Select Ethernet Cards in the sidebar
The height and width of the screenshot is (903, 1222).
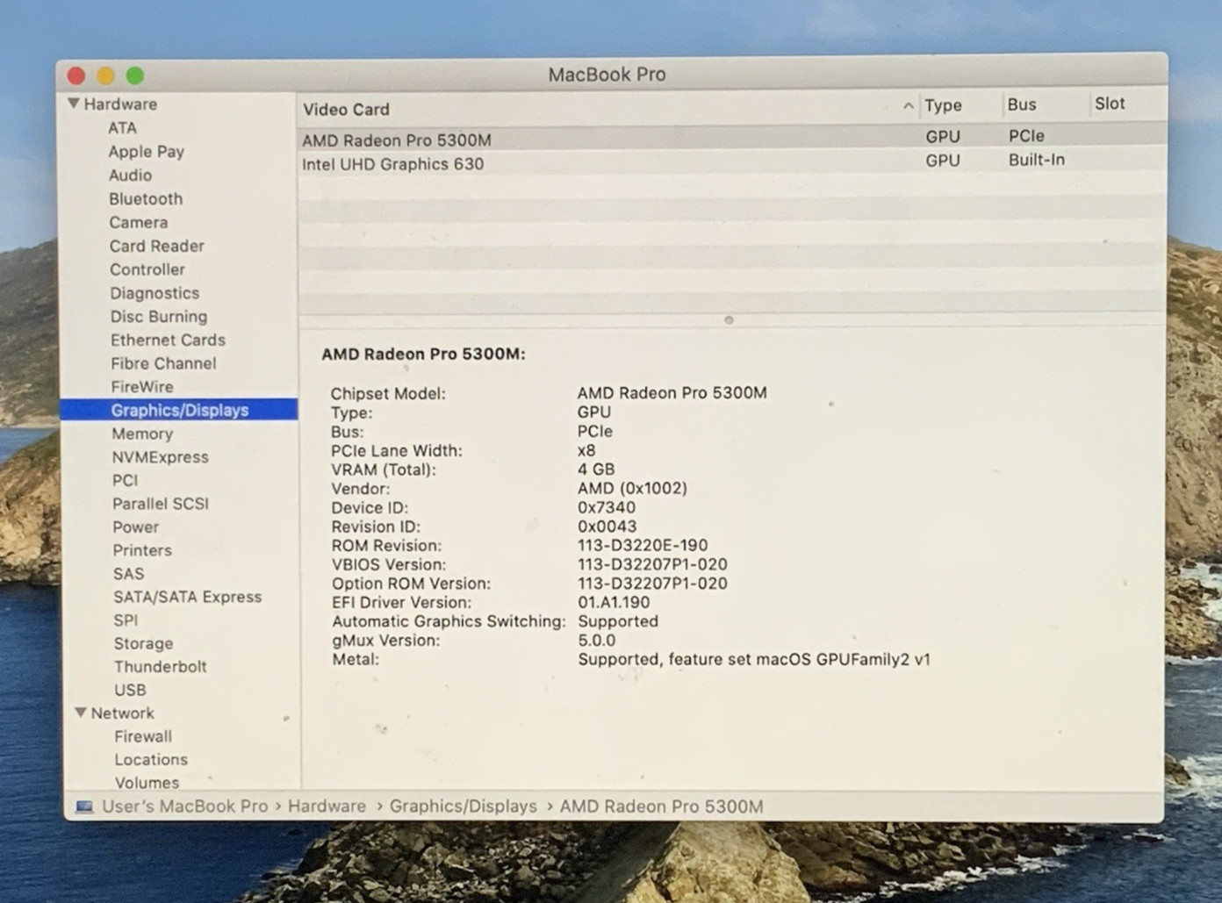point(168,340)
